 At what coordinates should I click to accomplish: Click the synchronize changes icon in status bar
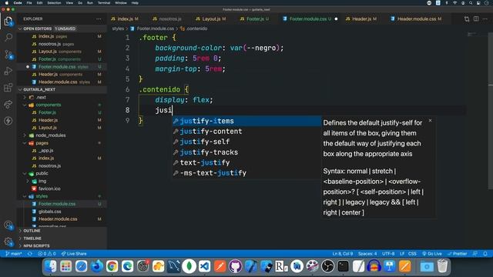[30, 253]
